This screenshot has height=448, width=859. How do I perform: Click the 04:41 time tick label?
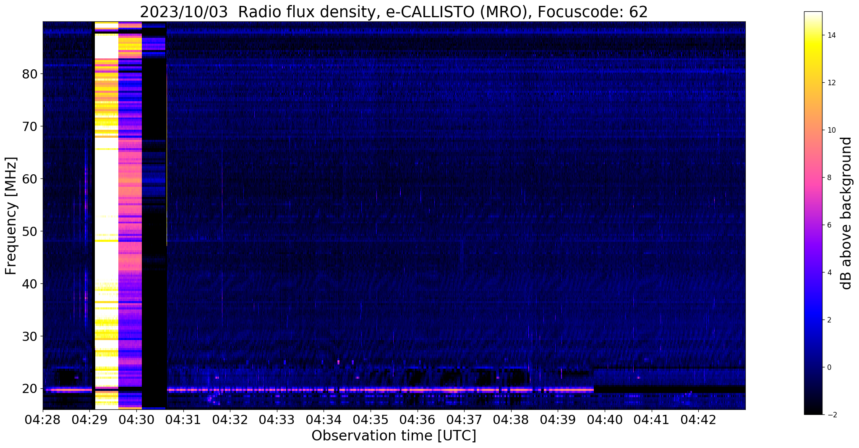pyautogui.click(x=651, y=420)
